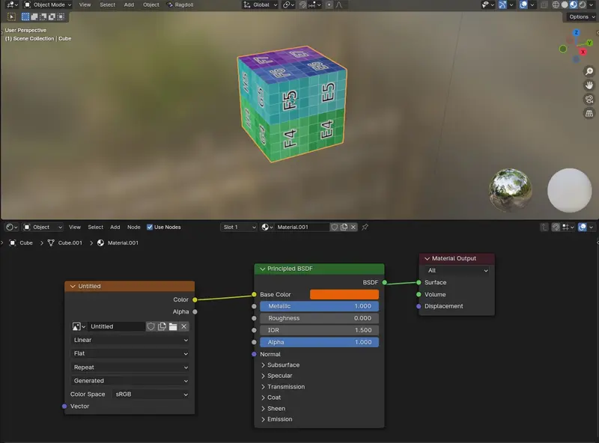Click fake user shield icon beside Material.001
This screenshot has height=443, width=599.
[x=334, y=227]
